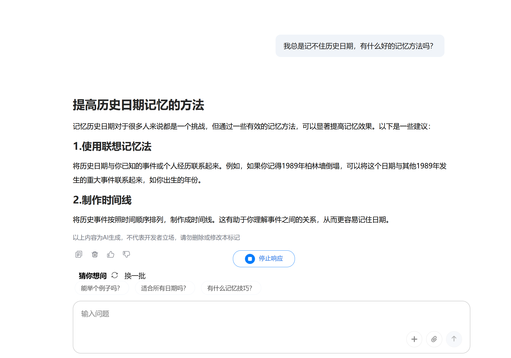Give a thumbs up to the answer
This screenshot has width=511, height=358.
pyautogui.click(x=111, y=254)
